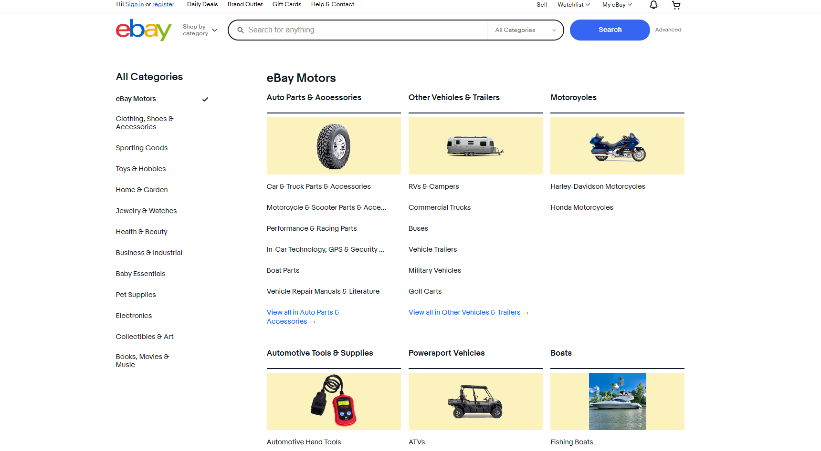Click the eBay logo
Screen dimensions: 821x451
[x=143, y=30]
